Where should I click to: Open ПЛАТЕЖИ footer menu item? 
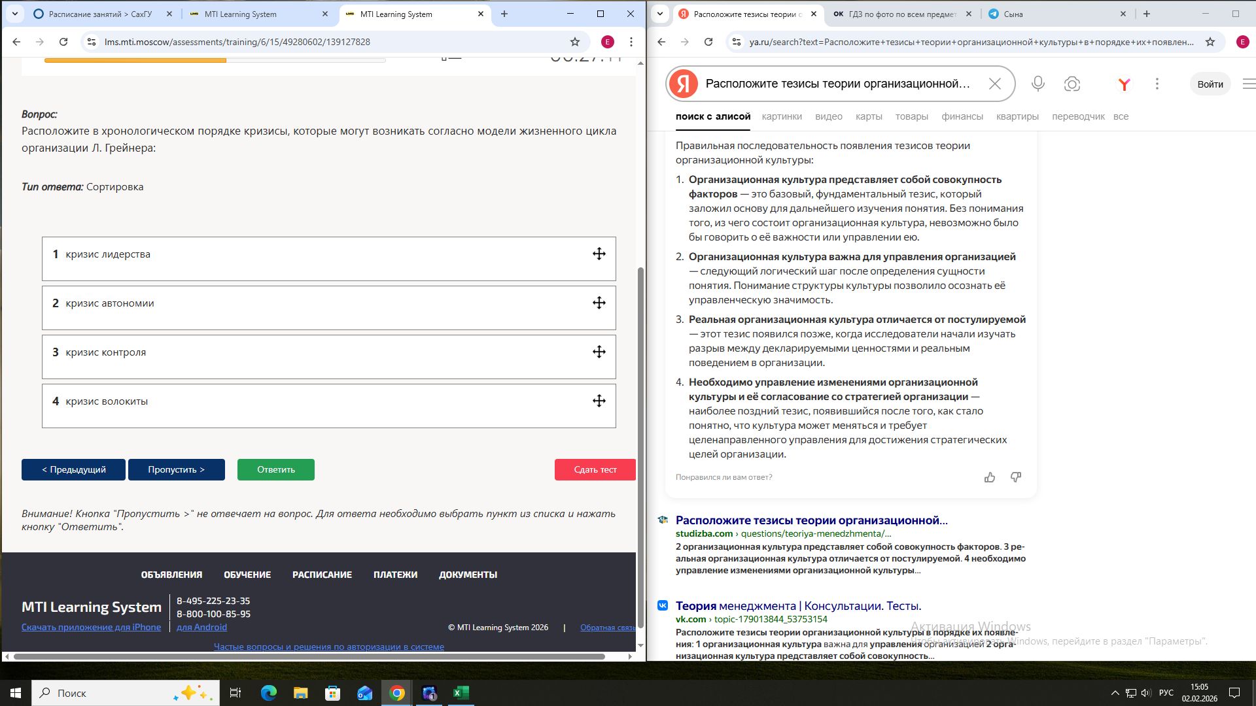coord(395,575)
